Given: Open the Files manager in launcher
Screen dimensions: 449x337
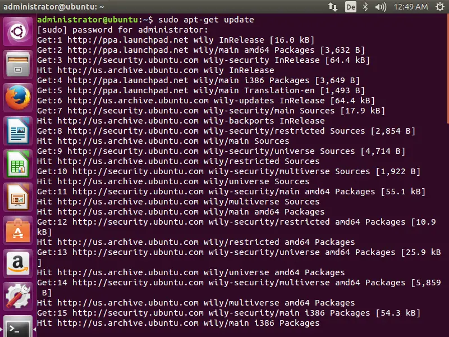Looking at the screenshot, I should [18, 65].
